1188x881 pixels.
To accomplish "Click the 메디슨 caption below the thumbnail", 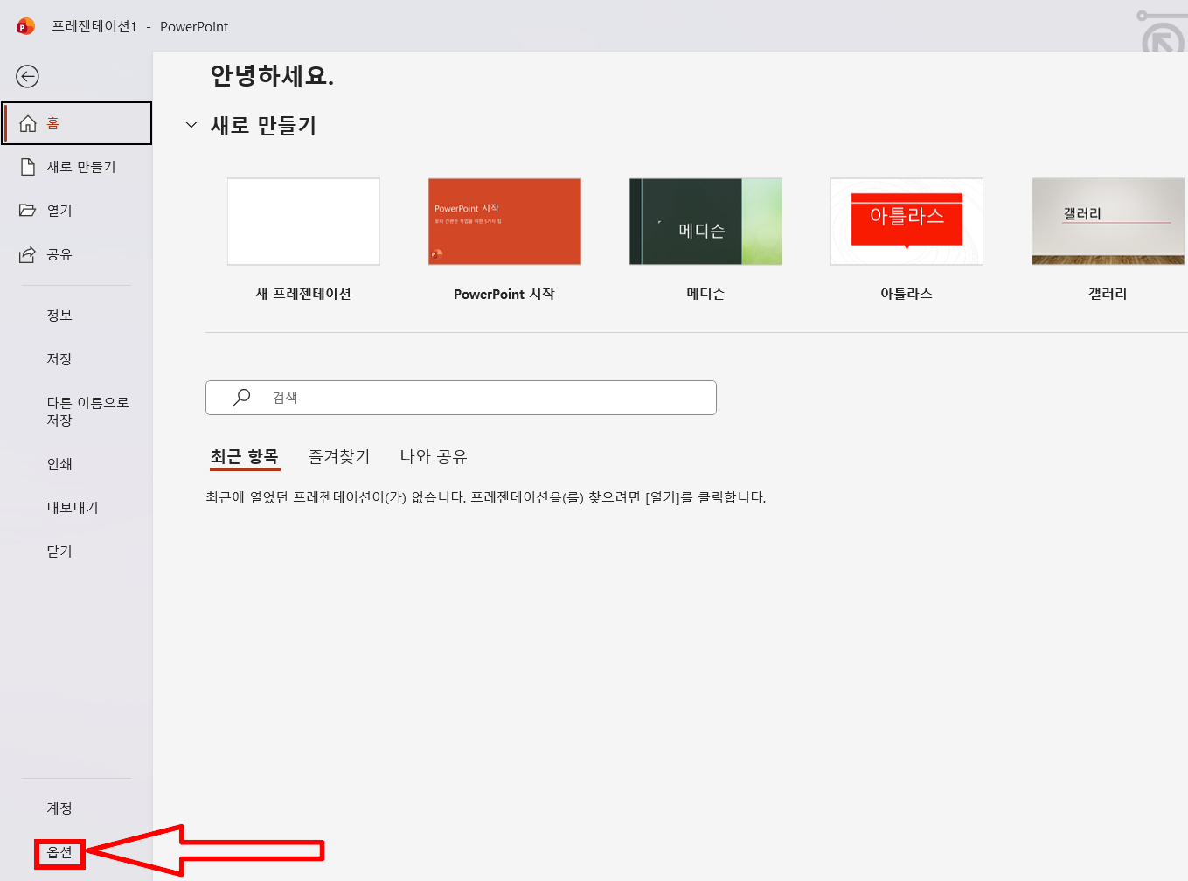I will [x=705, y=294].
